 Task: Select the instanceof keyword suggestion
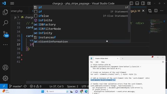(81, 37)
